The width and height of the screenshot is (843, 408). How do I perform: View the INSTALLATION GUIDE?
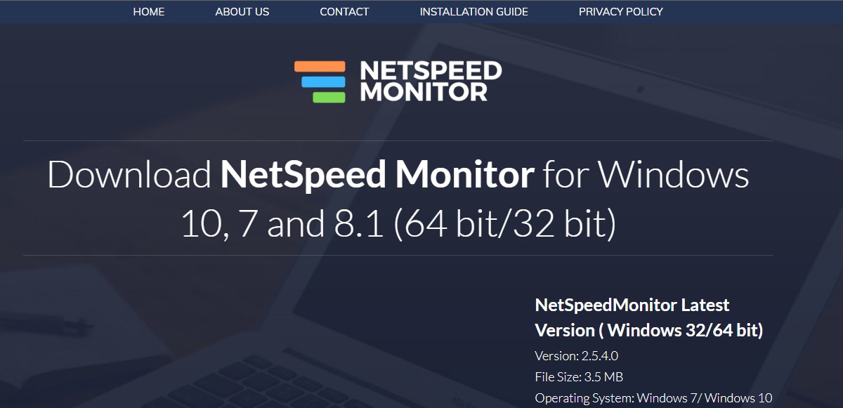[473, 11]
